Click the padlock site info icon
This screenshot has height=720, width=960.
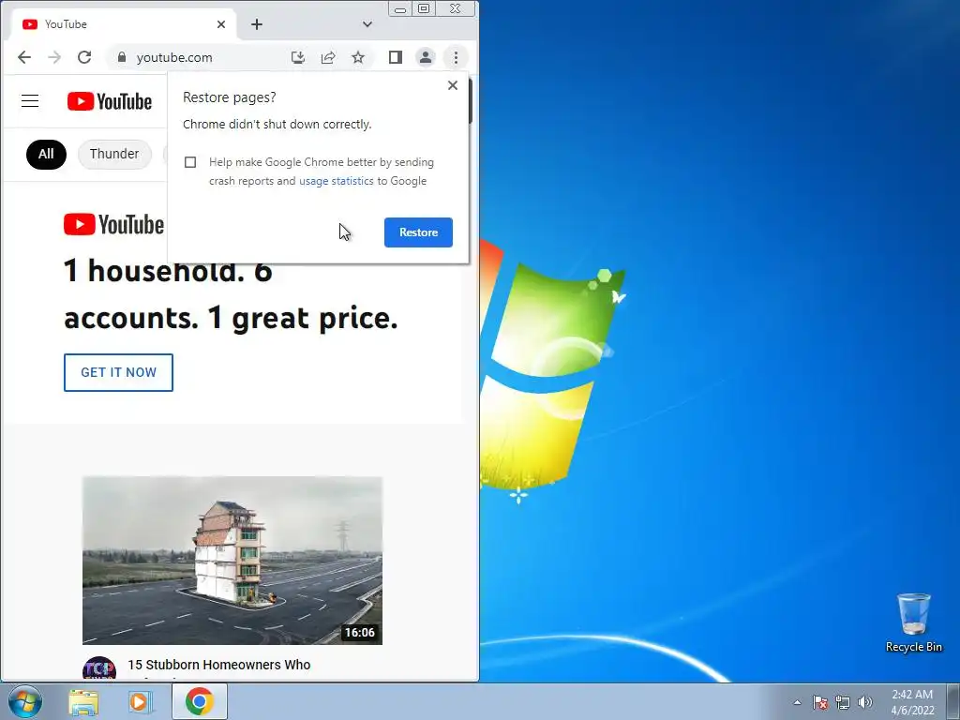122,57
